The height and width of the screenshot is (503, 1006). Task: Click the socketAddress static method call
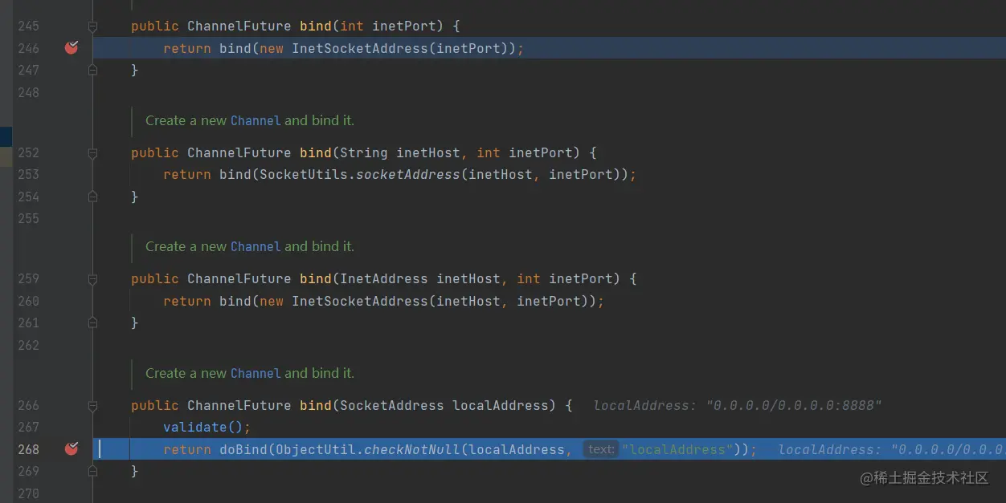[408, 174]
